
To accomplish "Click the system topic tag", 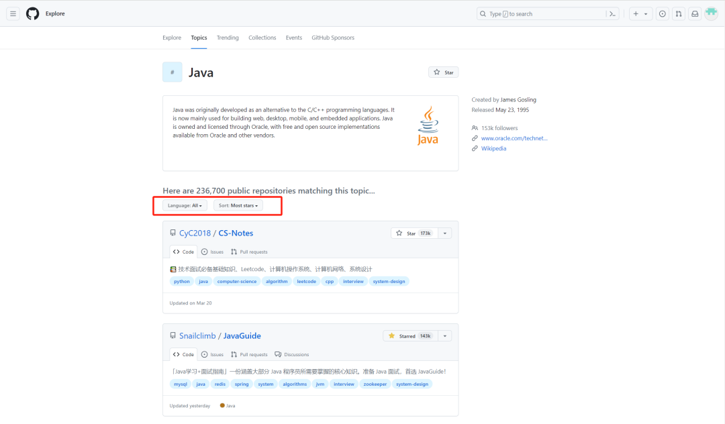I will coord(266,384).
